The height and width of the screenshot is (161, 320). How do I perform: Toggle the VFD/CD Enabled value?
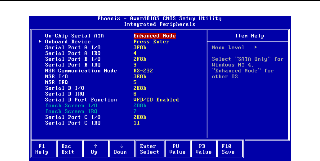tap(156, 100)
